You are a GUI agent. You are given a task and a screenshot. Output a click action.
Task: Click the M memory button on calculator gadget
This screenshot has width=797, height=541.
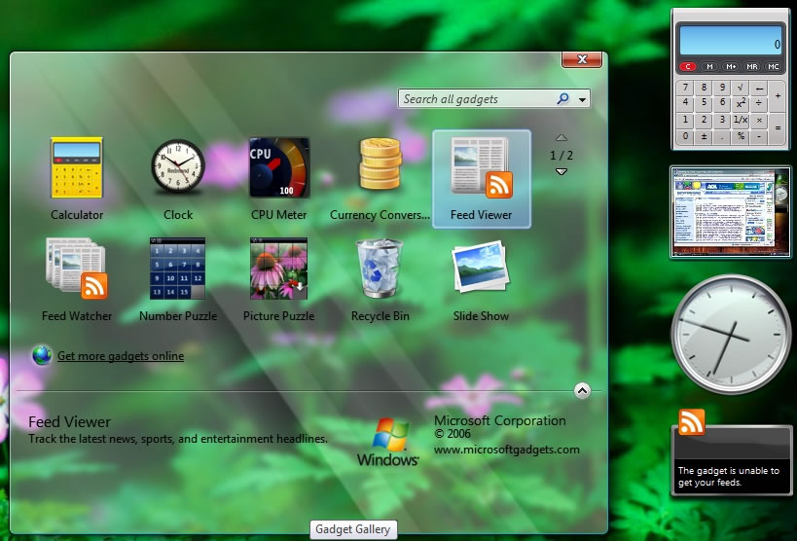(709, 66)
